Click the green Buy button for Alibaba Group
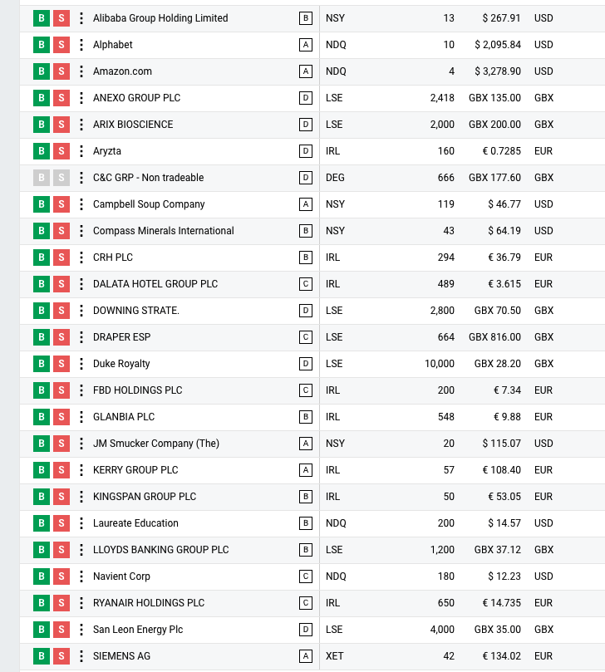This screenshot has width=605, height=672. point(42,18)
